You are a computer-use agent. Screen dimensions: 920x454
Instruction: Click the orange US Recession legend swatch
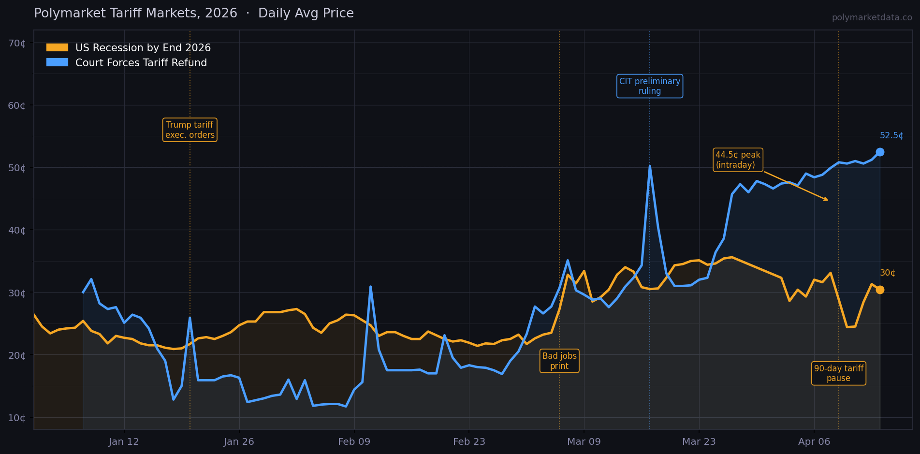57,47
